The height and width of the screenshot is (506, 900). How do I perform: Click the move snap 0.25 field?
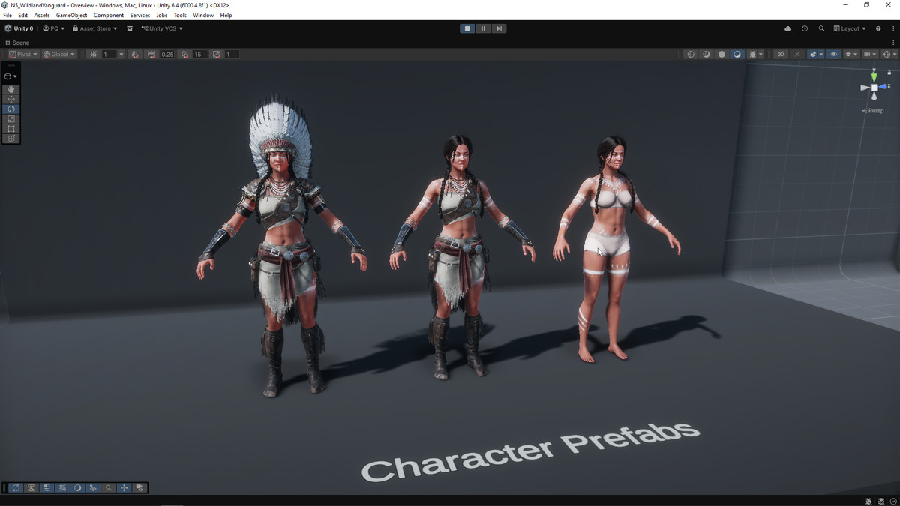[x=166, y=55]
